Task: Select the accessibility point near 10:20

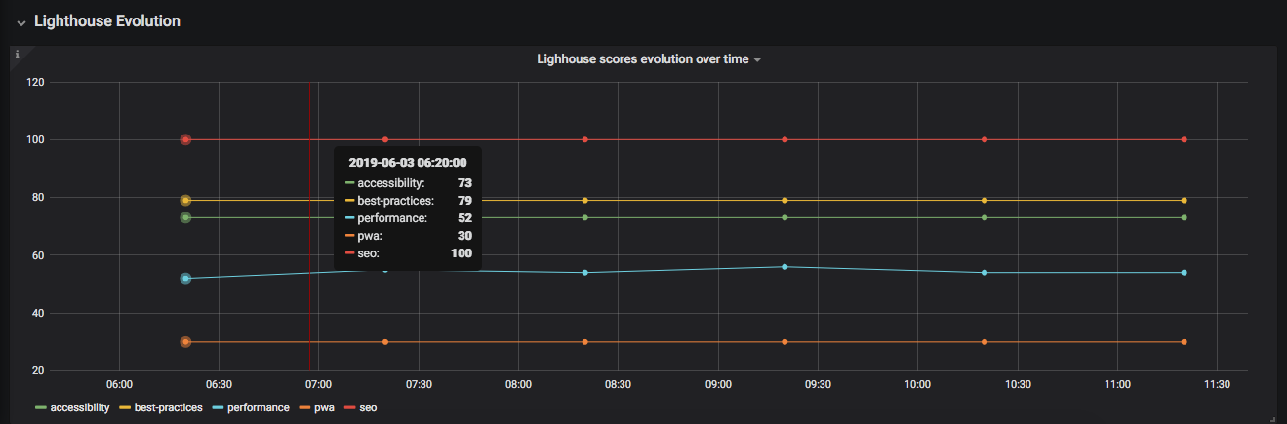Action: click(x=985, y=217)
